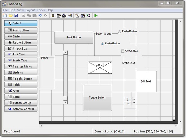Pick the Table palette component
The width and height of the screenshot is (189, 140).
pos(21,85)
